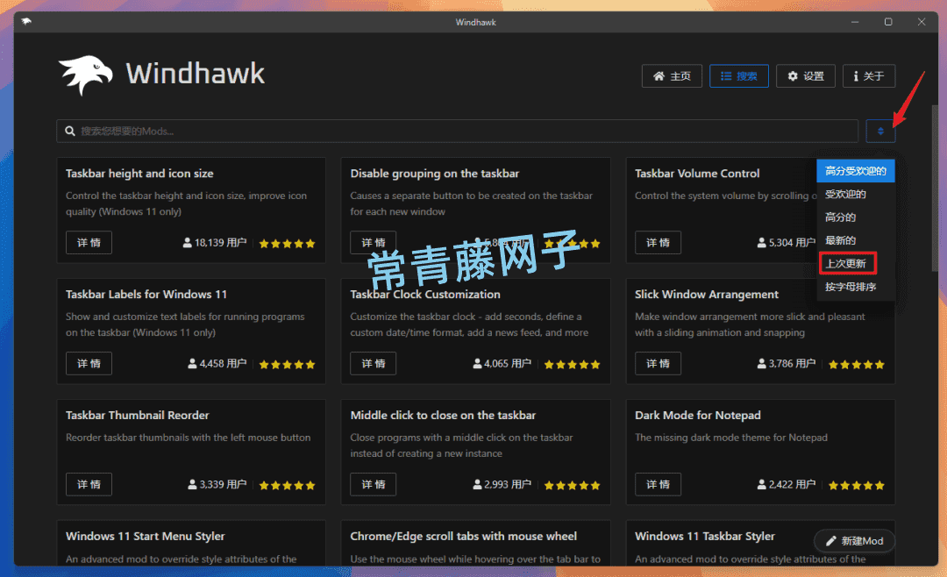Click star rating of Middle click mod
Viewport: 947px width, 577px height.
click(572, 485)
